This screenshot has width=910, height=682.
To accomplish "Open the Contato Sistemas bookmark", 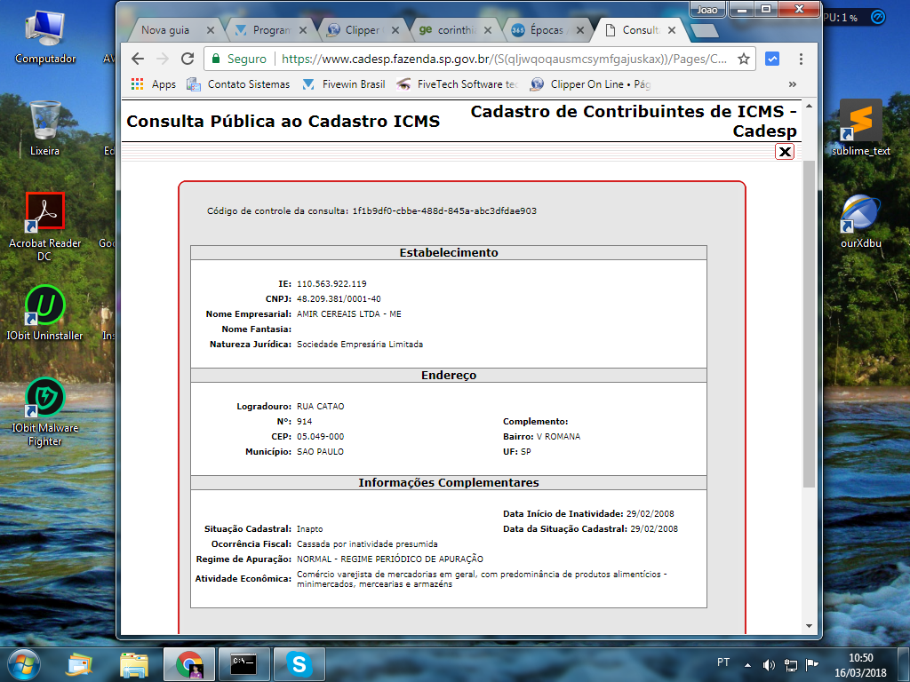I will 238,84.
